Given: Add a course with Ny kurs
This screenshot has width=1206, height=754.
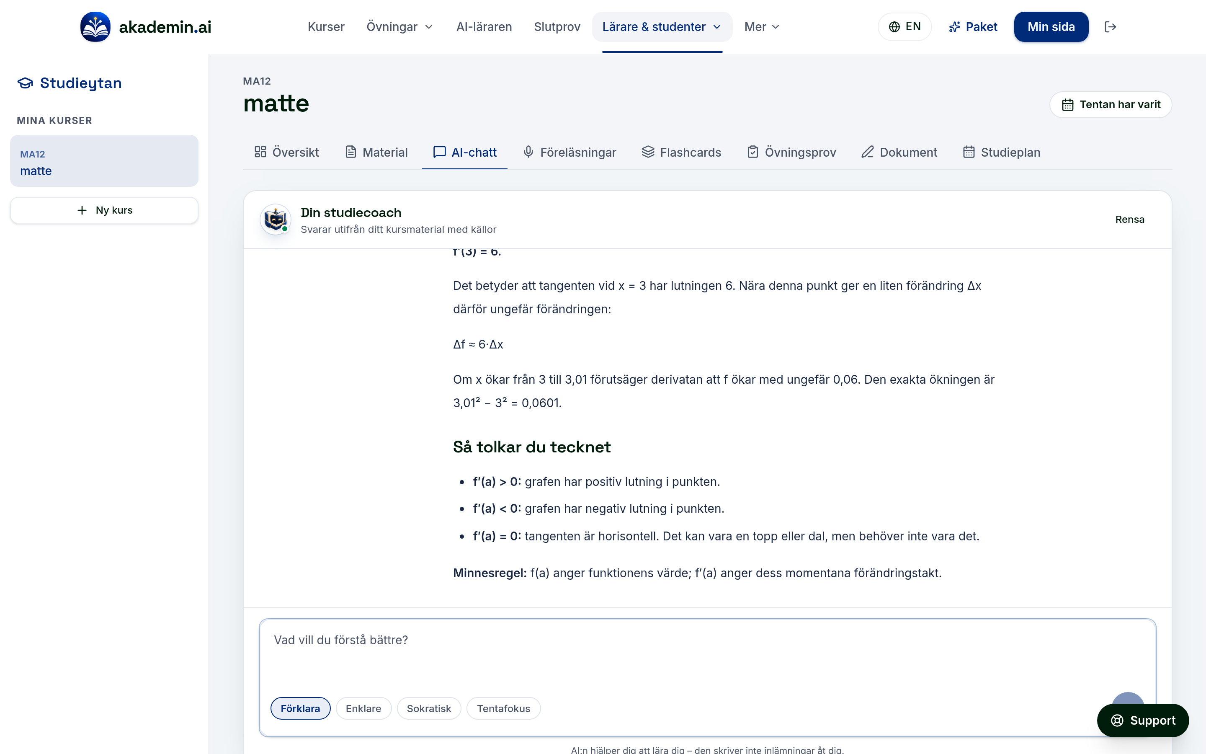Looking at the screenshot, I should click(104, 210).
